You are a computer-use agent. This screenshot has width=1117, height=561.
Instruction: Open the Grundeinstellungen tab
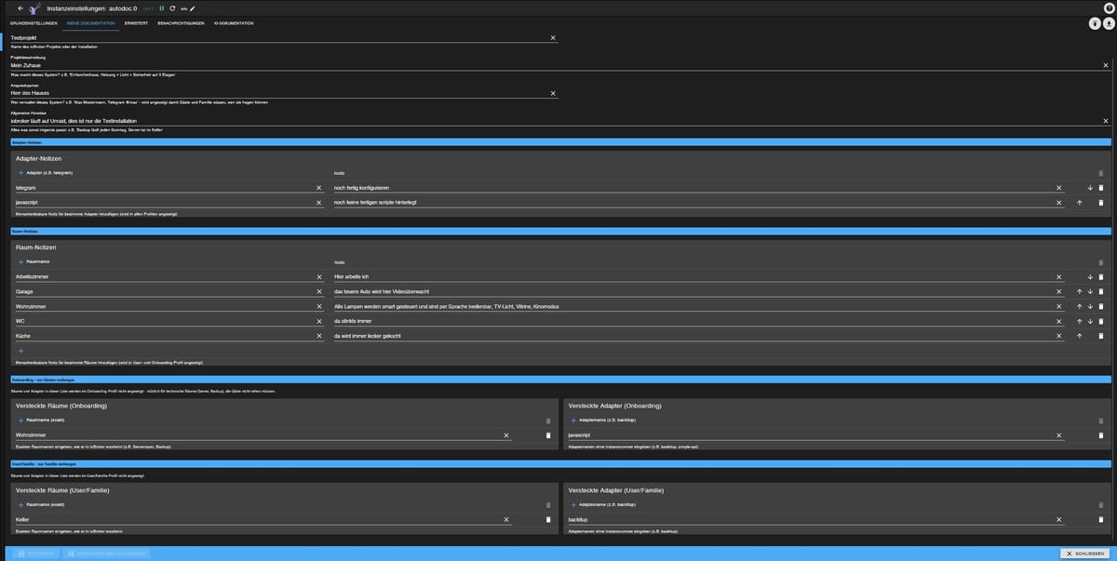point(33,22)
